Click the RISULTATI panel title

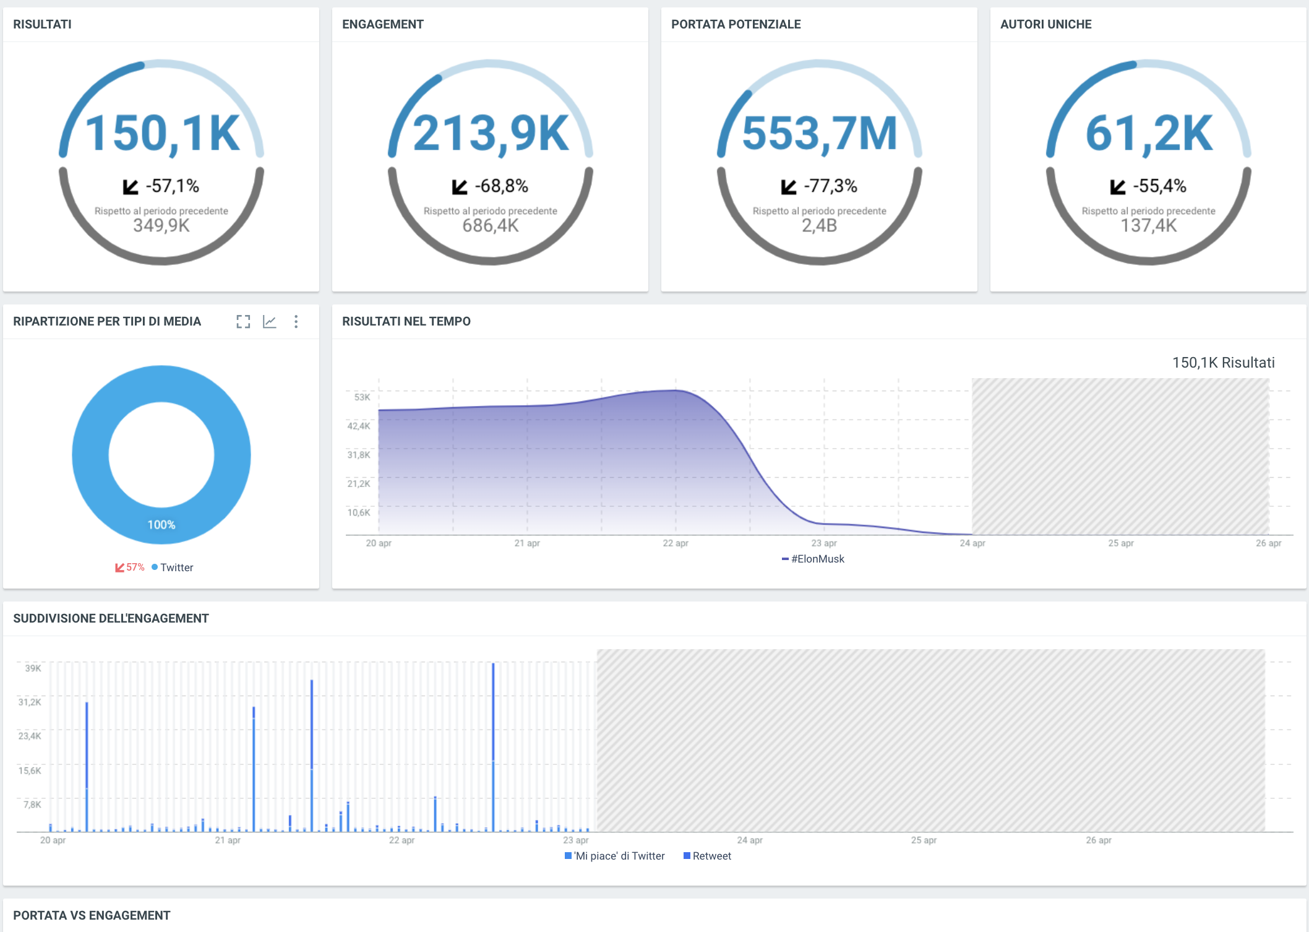coord(42,24)
